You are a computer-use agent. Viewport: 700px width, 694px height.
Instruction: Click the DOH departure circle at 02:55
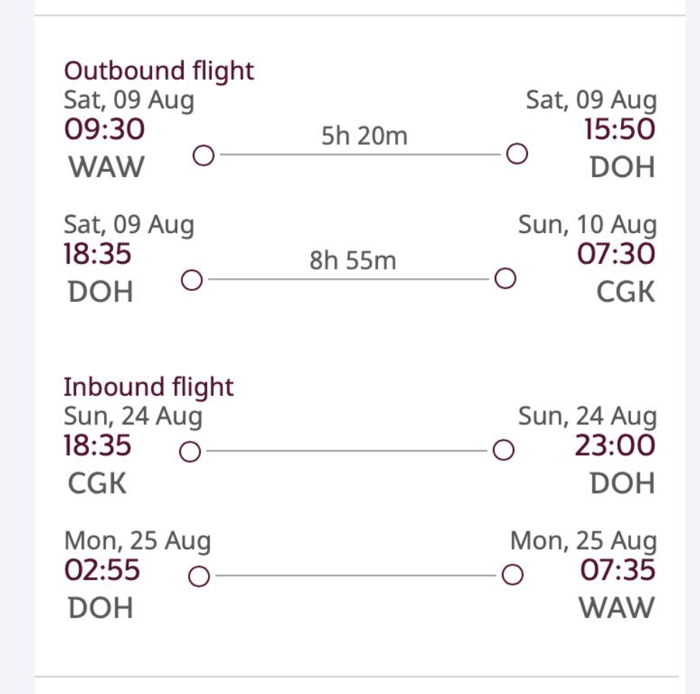click(199, 576)
